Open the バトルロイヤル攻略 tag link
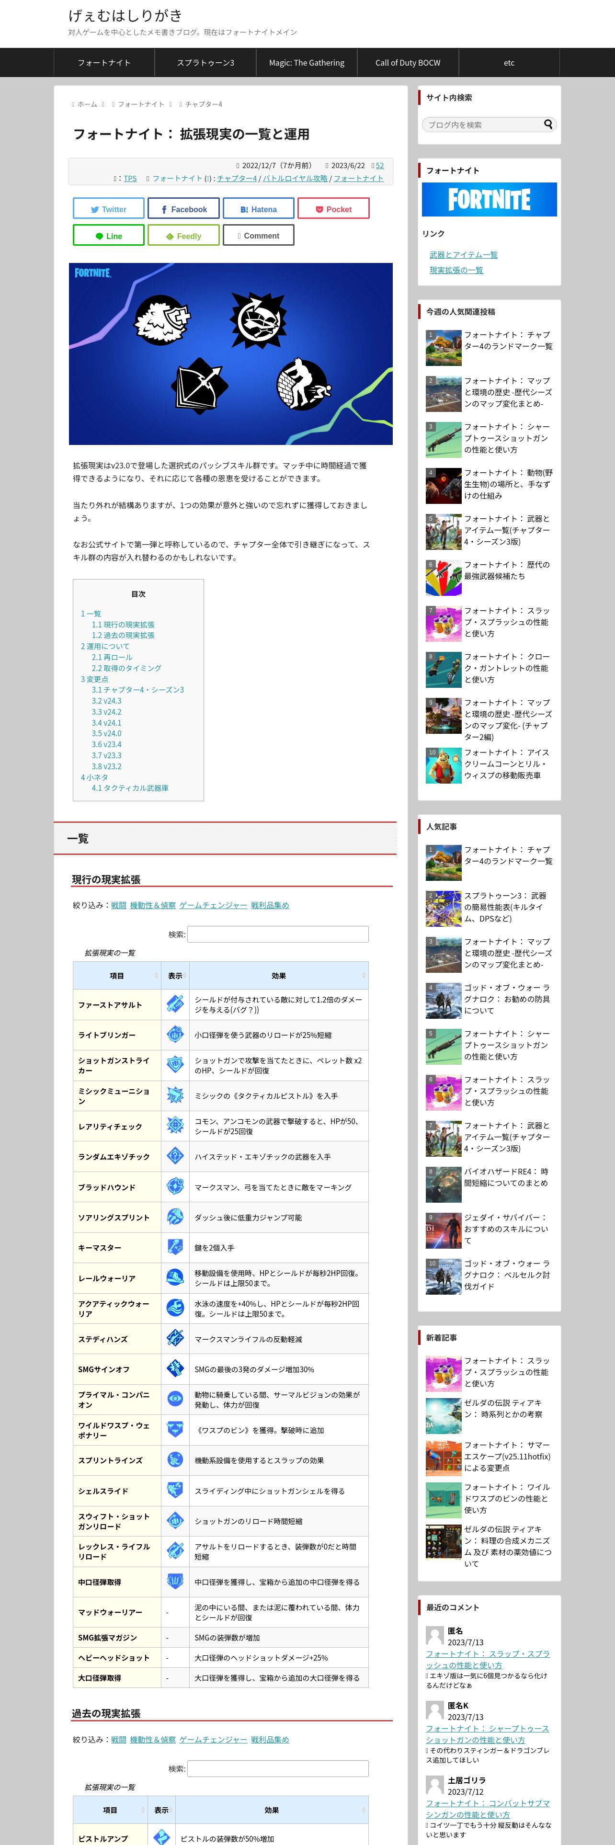The height and width of the screenshot is (1845, 615). pos(295,178)
